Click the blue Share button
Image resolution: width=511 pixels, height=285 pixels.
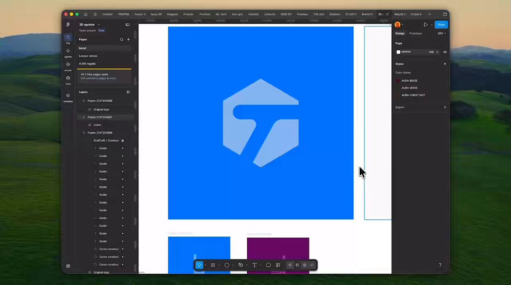[x=441, y=25]
